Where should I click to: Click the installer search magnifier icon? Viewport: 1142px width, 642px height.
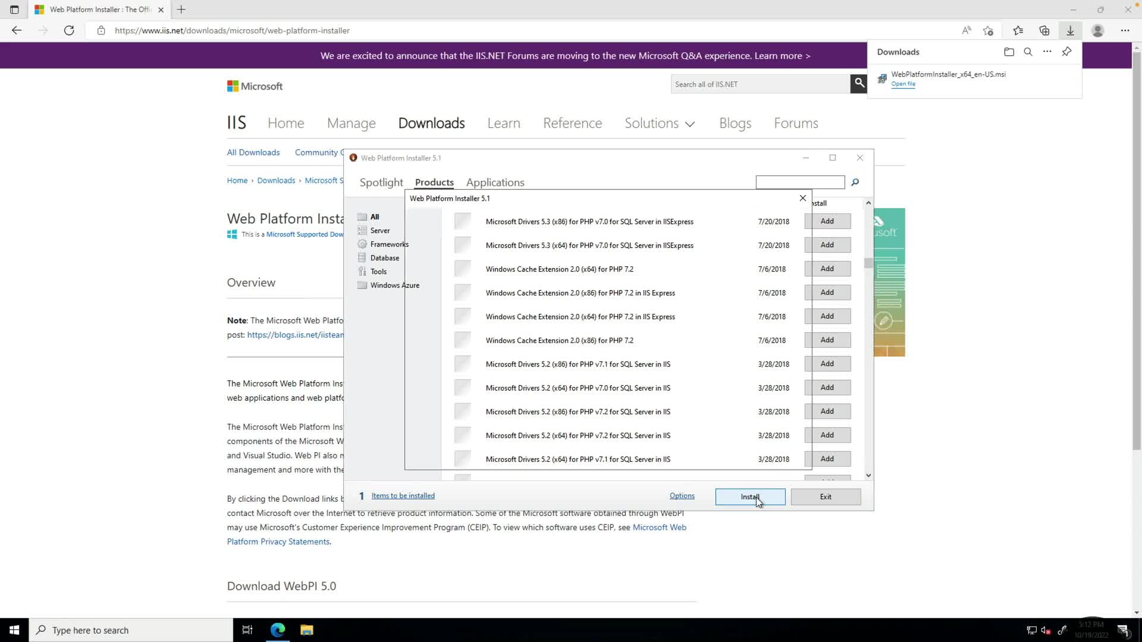(x=855, y=182)
